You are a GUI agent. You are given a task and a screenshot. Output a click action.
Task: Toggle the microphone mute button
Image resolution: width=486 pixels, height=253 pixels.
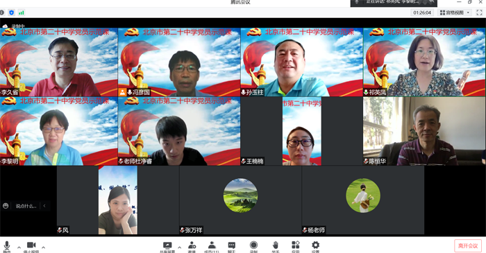pos(7,246)
